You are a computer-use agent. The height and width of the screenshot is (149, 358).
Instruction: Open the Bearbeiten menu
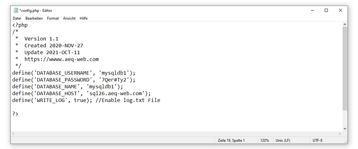[x=34, y=18]
